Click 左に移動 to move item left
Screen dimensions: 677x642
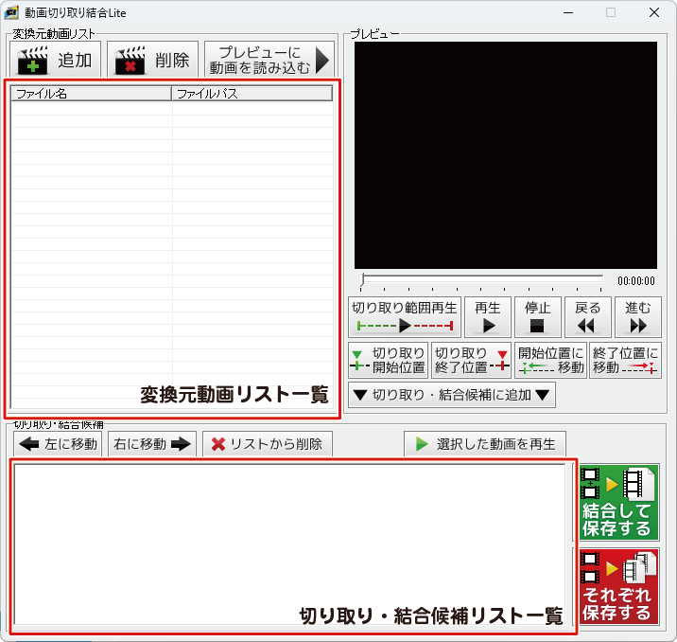pos(58,443)
